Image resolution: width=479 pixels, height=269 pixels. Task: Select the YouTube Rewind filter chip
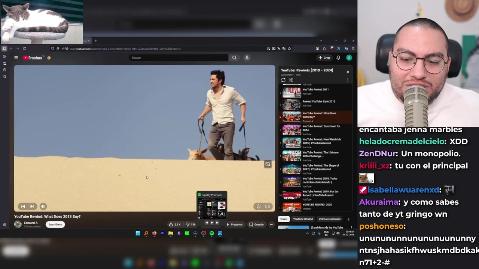(303, 219)
